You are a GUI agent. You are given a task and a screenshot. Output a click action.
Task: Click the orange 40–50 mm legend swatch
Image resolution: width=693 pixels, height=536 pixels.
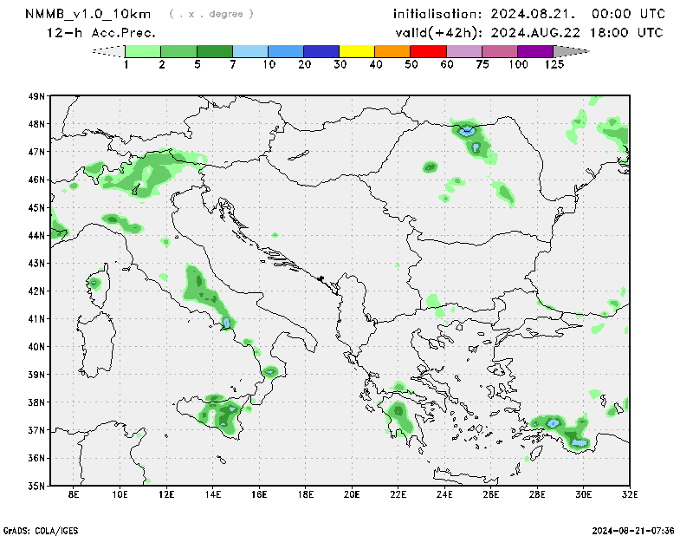392,51
